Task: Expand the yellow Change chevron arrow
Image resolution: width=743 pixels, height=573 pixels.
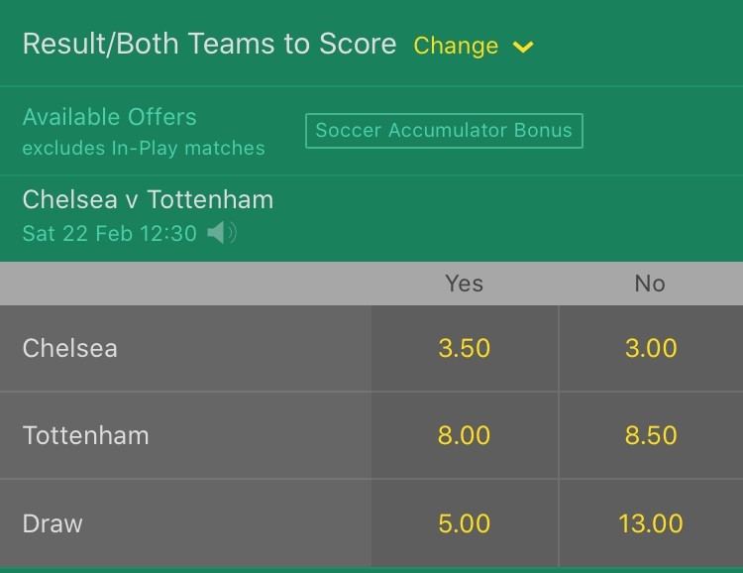Action: [523, 47]
